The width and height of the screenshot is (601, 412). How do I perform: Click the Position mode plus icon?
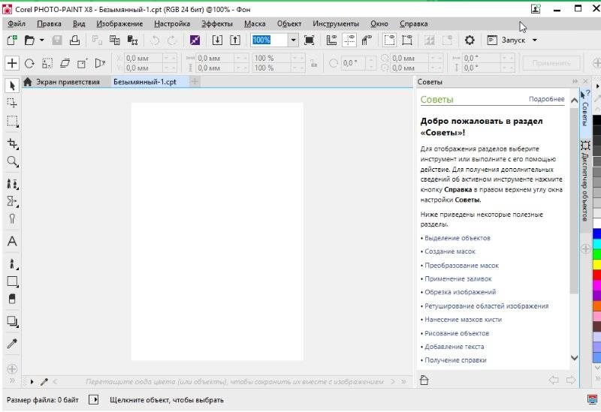point(12,63)
